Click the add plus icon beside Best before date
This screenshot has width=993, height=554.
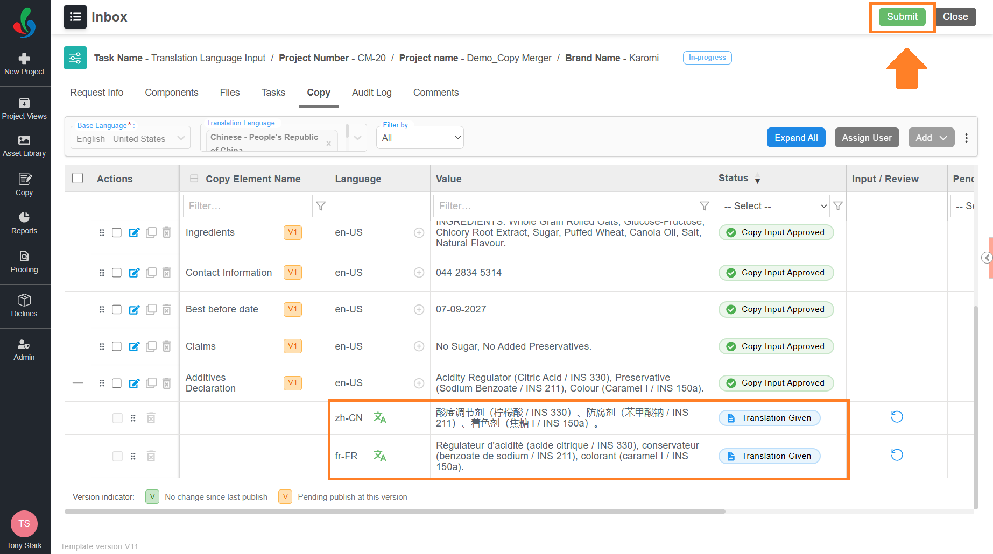419,309
